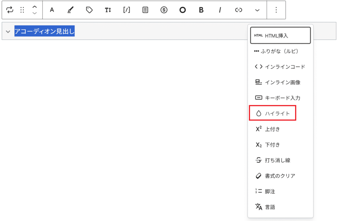The width and height of the screenshot is (338, 221).
Task: Collapse the accordion heading chevron
Action: 8,31
